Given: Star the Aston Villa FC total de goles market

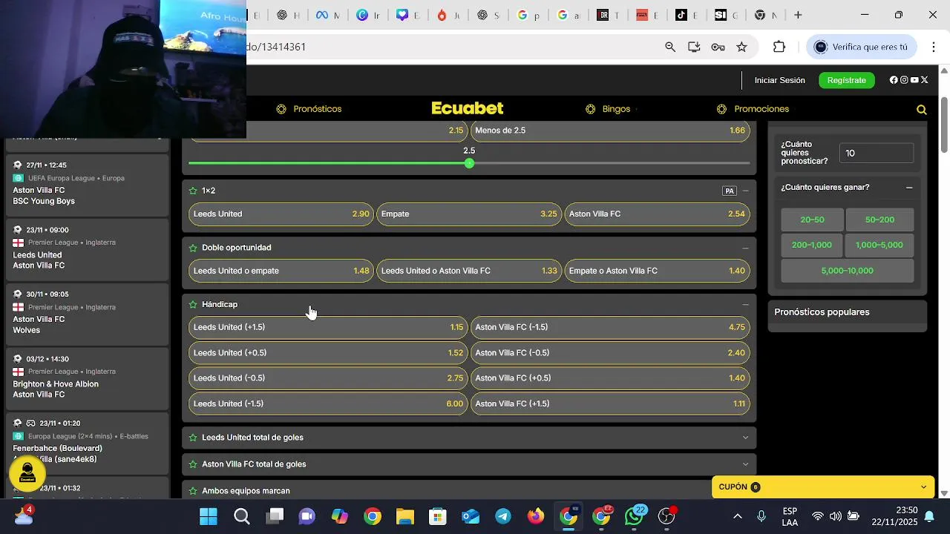Looking at the screenshot, I should coord(193,464).
